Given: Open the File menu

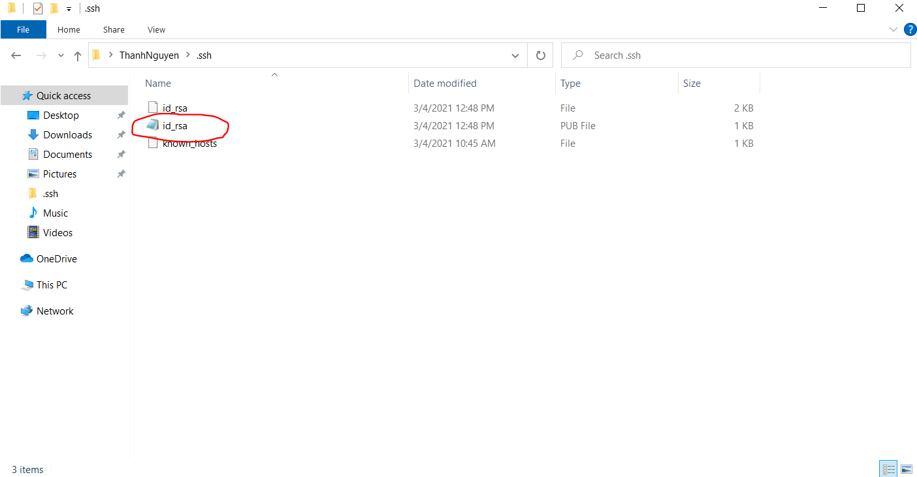Looking at the screenshot, I should click(x=23, y=29).
